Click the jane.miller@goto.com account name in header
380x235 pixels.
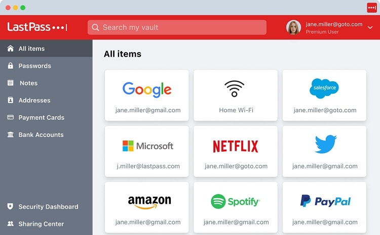334,24
